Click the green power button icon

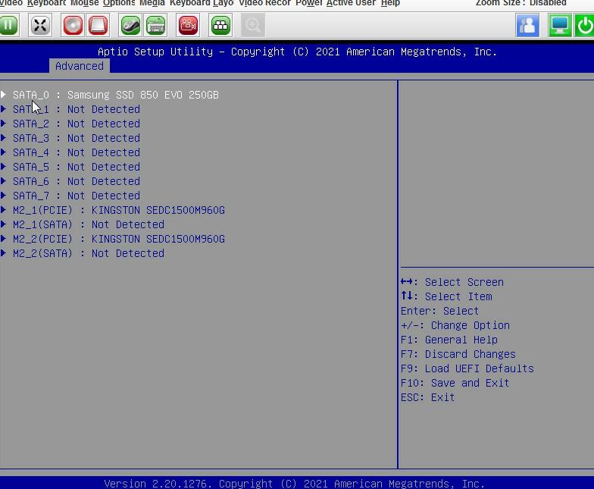coord(585,26)
